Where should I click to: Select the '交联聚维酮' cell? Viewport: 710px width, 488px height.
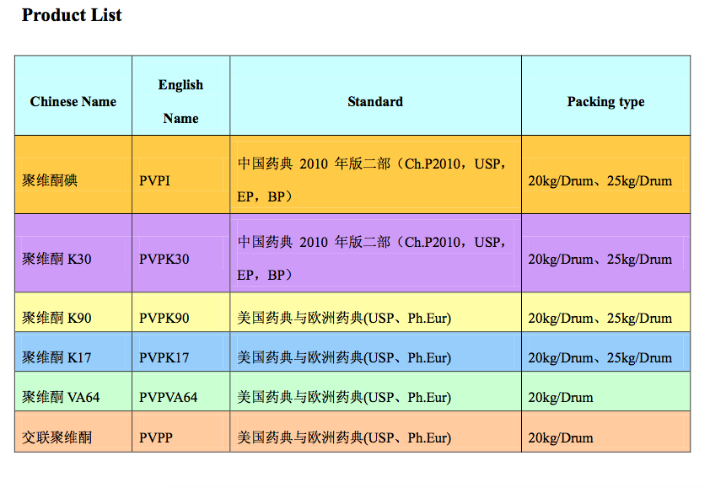[73, 432]
